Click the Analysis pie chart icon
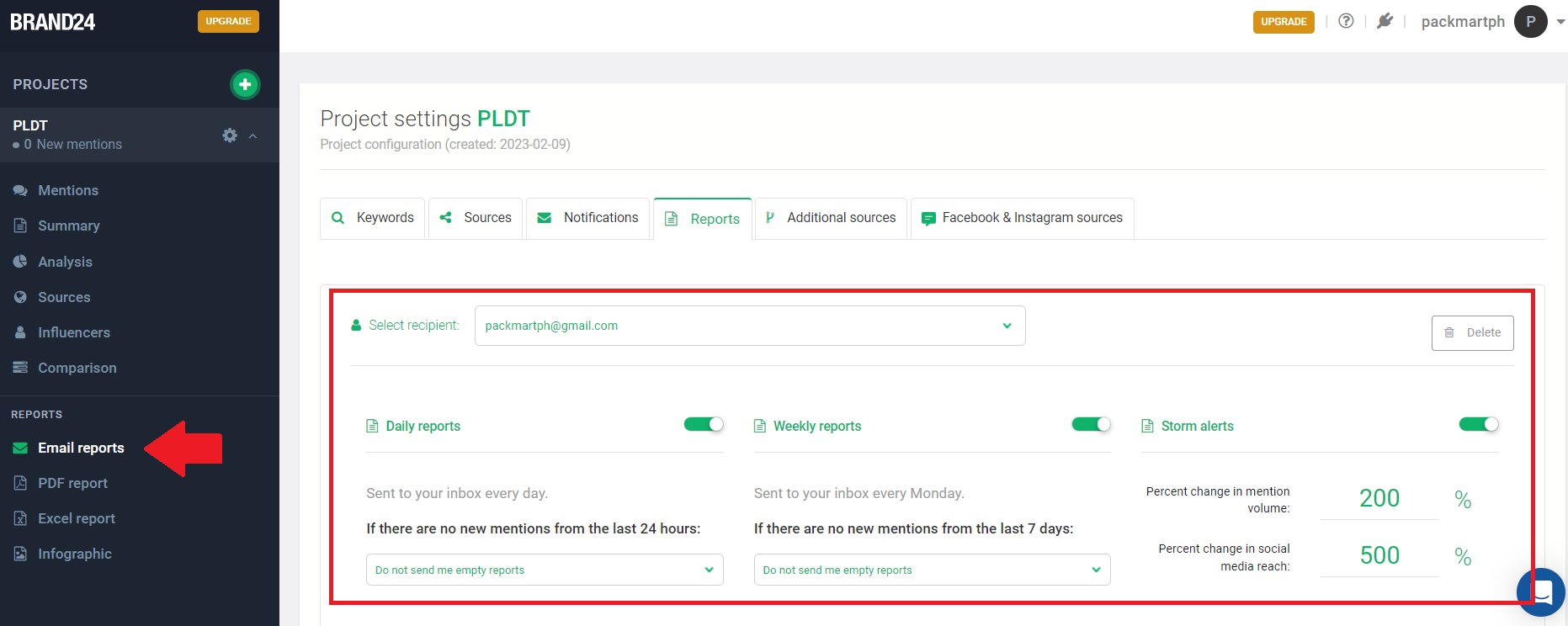This screenshot has width=1568, height=626. [20, 262]
